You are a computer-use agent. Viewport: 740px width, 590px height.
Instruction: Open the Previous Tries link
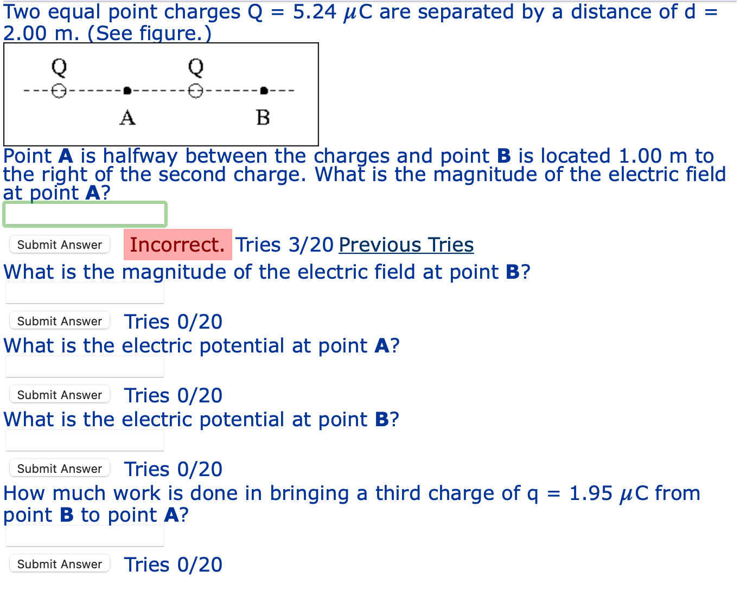(406, 245)
